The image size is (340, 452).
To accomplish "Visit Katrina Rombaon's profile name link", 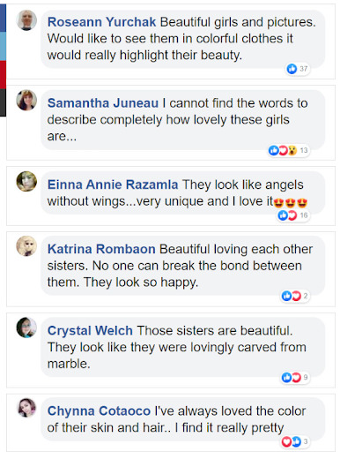I will pyautogui.click(x=101, y=249).
